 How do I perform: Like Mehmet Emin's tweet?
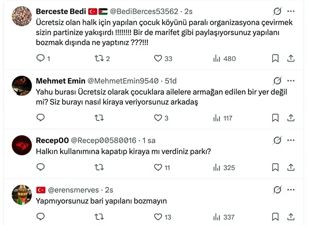click(158, 118)
